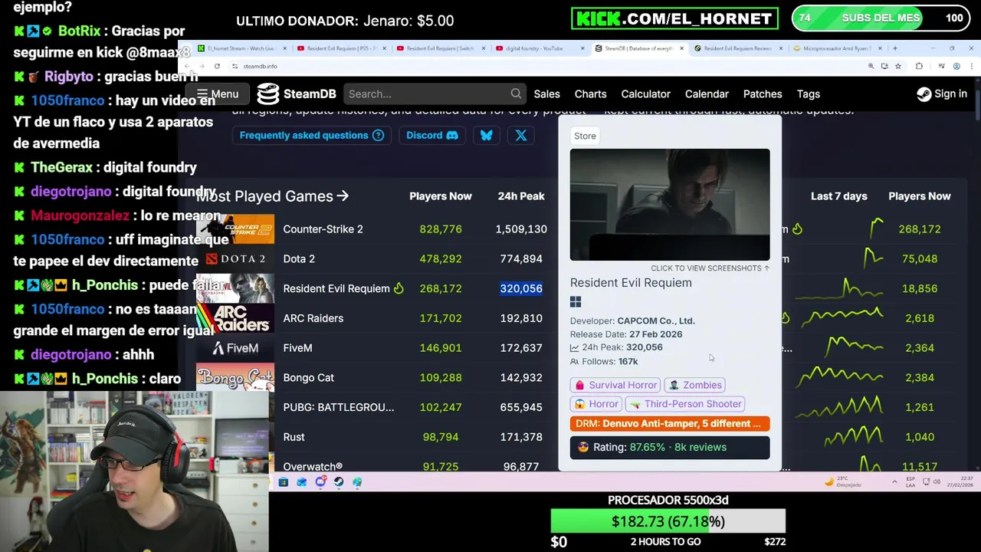
Task: Click the DRM Denuvo Anti-tamper warning
Action: coord(670,423)
